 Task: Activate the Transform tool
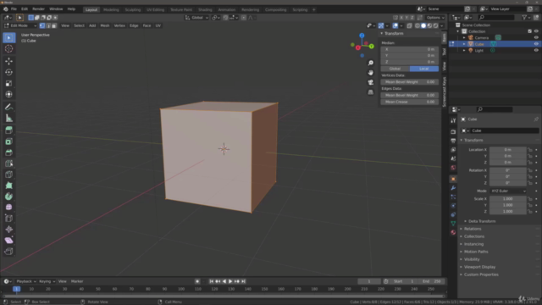point(9,94)
